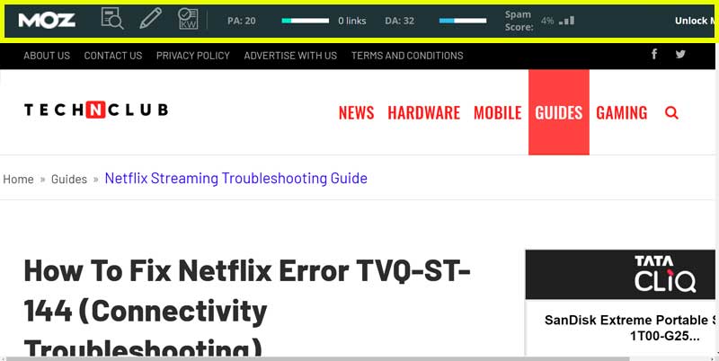
Task: Go to TechNClub logo homepage
Action: (x=96, y=110)
